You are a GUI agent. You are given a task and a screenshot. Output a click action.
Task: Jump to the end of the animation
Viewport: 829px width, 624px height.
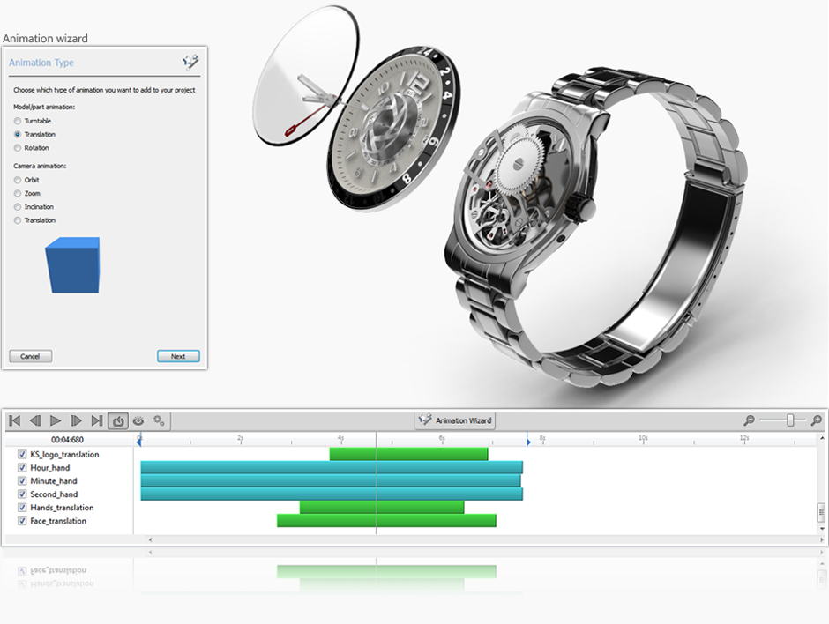(x=97, y=420)
